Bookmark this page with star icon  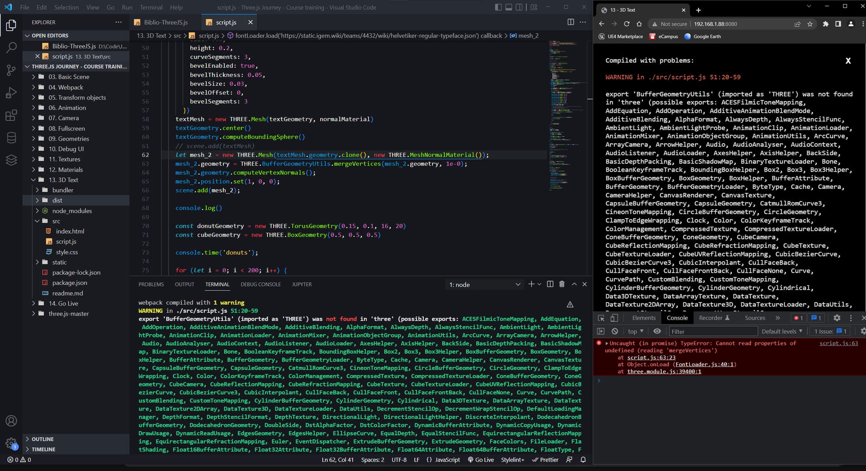coord(810,24)
